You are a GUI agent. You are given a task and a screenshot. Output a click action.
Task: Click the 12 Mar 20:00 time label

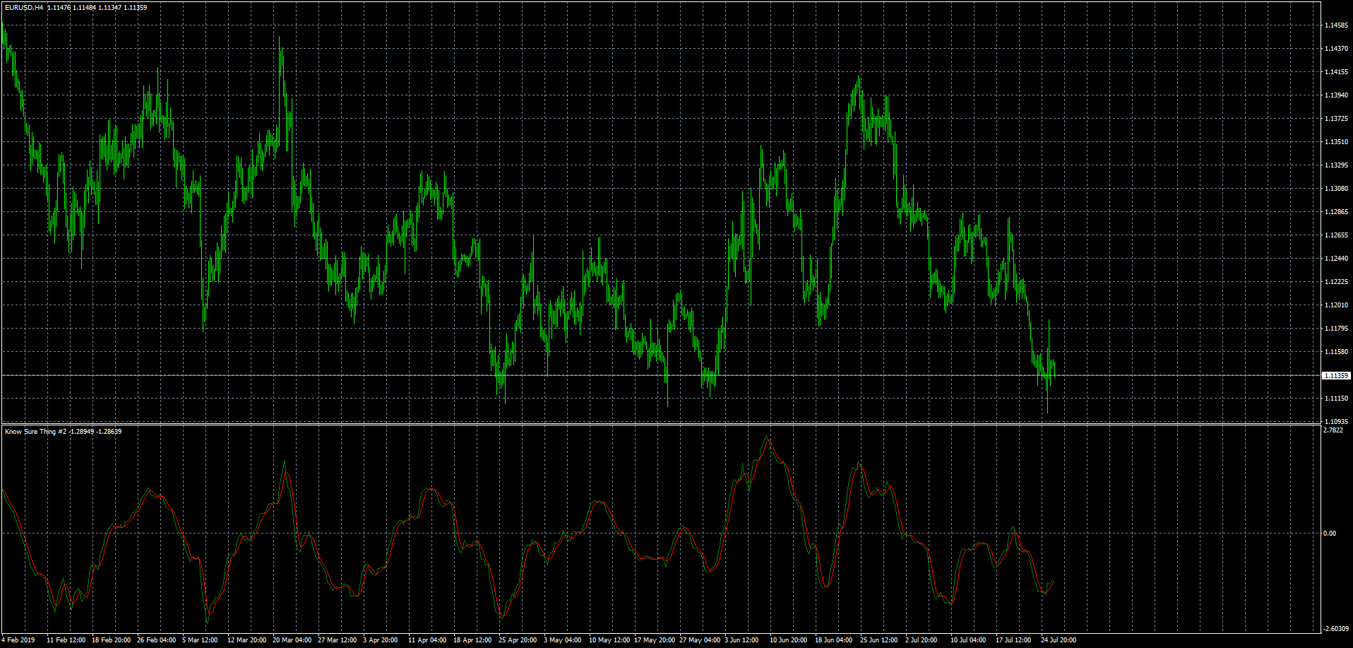tap(247, 640)
